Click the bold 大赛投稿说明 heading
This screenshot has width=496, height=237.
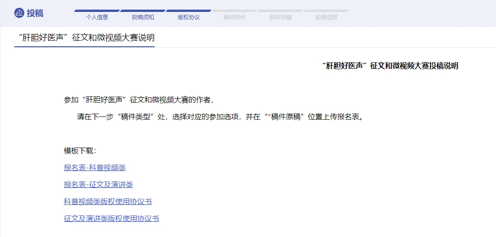[390, 66]
